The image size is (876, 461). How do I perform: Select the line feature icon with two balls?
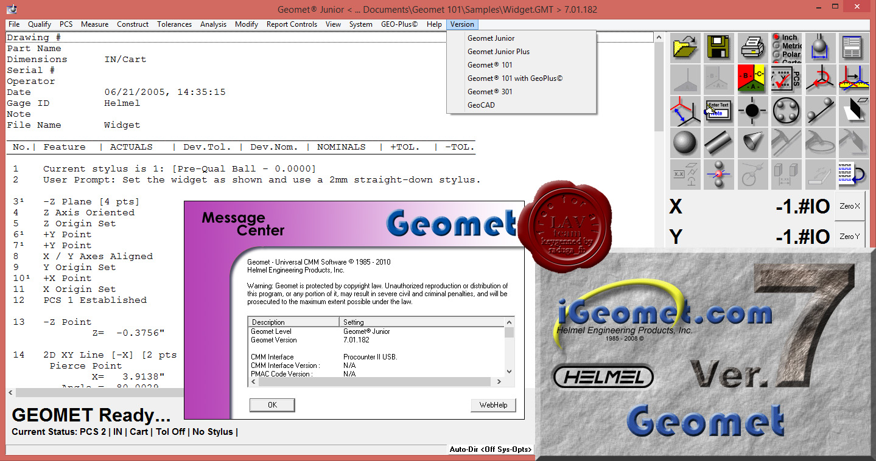pyautogui.click(x=819, y=110)
